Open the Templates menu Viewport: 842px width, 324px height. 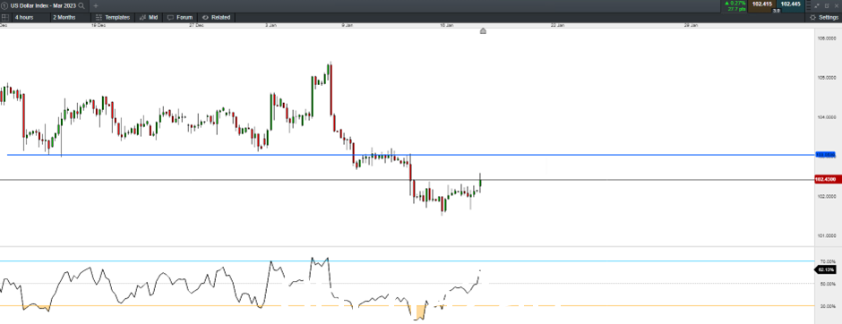113,17
